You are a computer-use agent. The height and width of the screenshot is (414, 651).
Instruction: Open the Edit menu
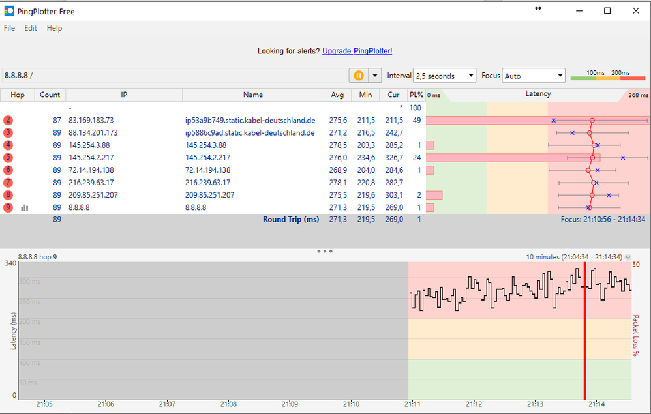[x=30, y=28]
